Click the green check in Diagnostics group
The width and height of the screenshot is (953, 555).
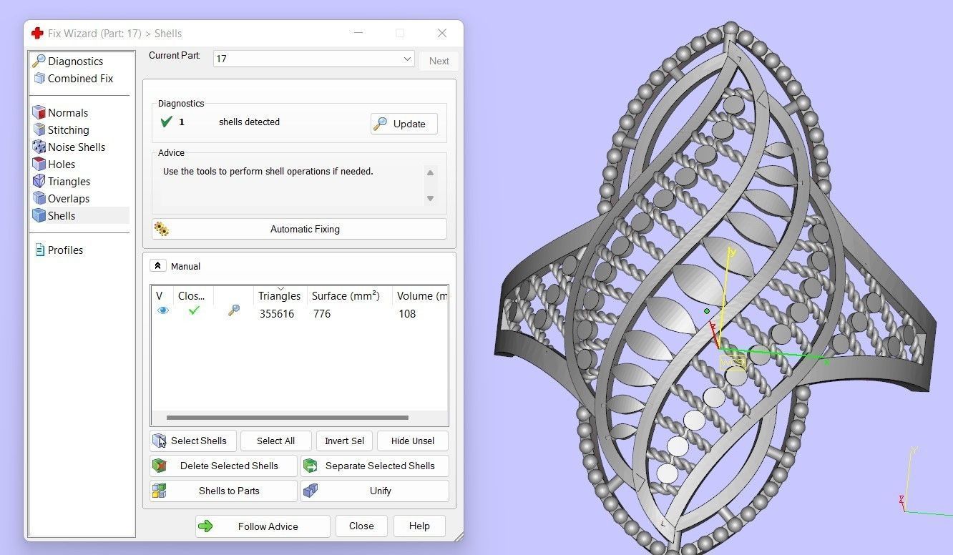[x=167, y=122]
